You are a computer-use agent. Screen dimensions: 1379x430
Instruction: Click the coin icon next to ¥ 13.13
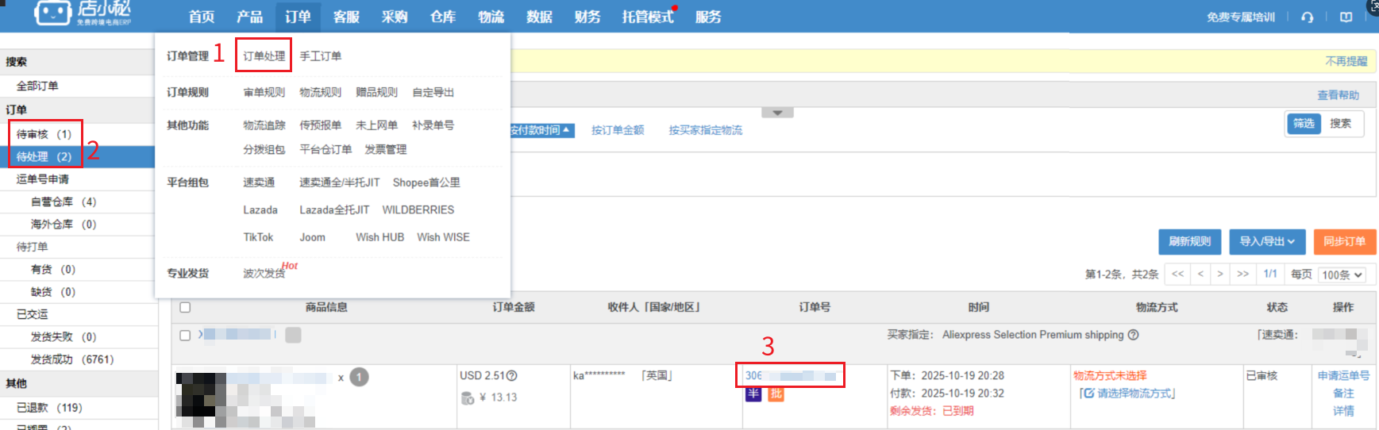tap(468, 397)
